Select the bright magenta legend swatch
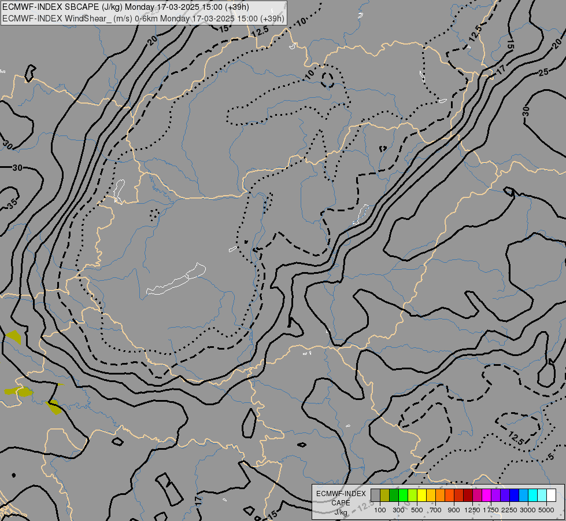Screen dimensions: 566x521 486,495
